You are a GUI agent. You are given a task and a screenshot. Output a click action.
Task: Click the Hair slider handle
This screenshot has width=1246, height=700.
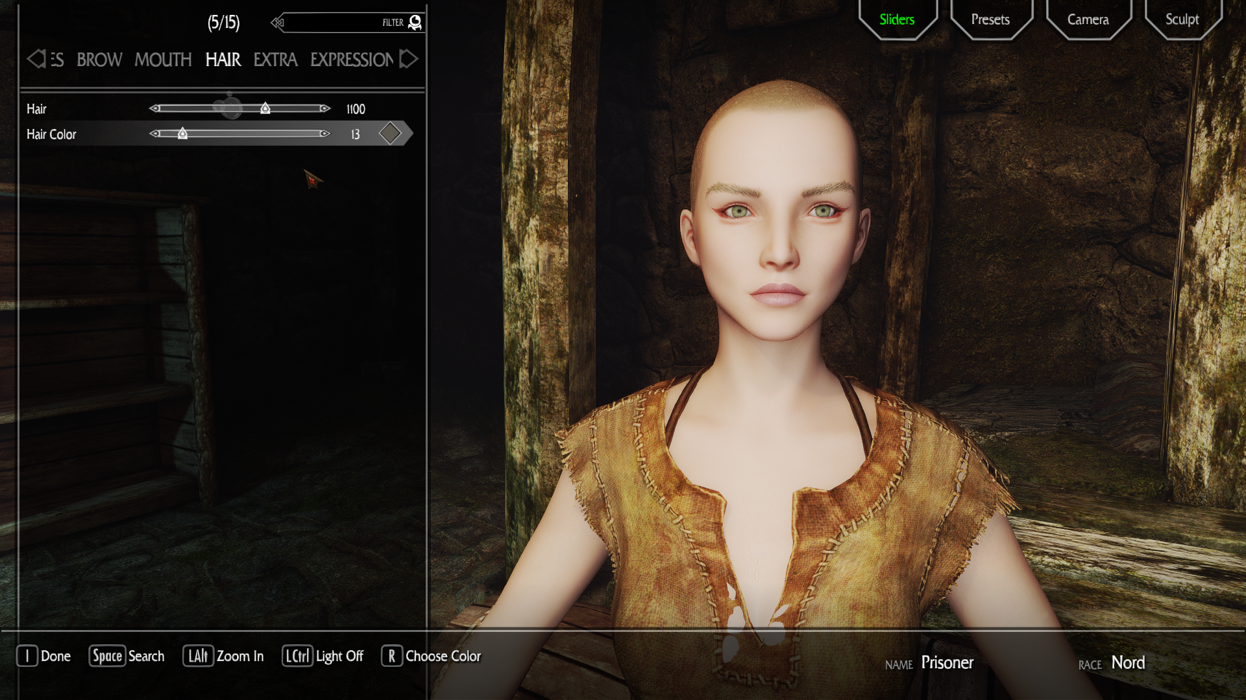[265, 108]
